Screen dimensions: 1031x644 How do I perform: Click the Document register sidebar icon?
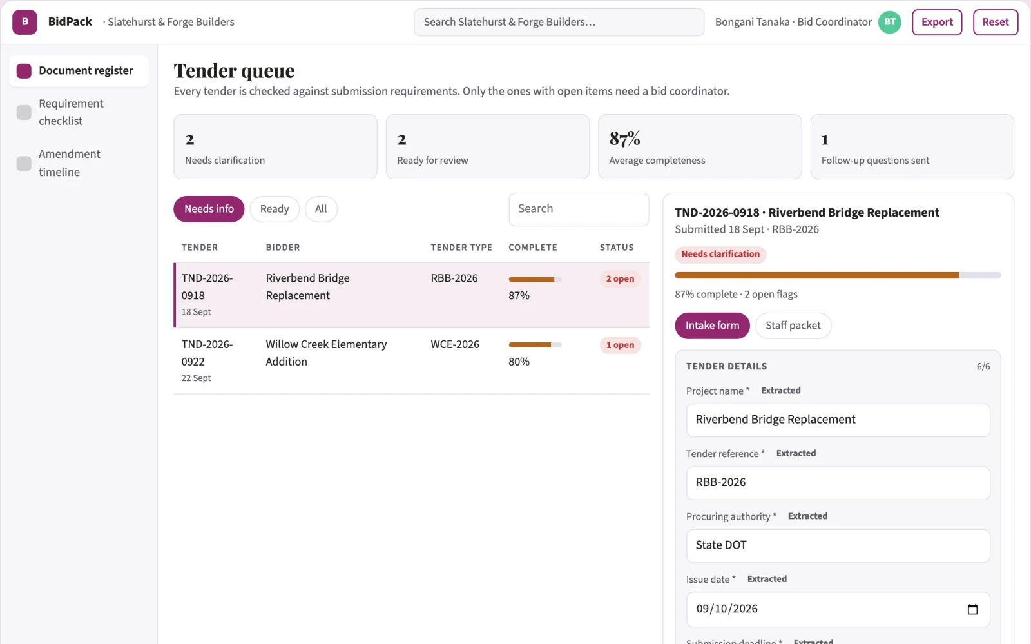point(24,71)
